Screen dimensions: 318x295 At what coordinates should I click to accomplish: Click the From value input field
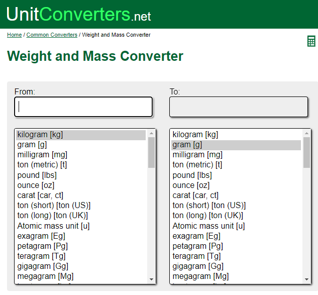tap(83, 107)
